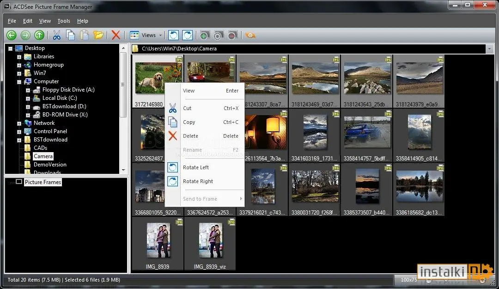Expand the Libraries tree node
The image size is (499, 289).
point(19,57)
